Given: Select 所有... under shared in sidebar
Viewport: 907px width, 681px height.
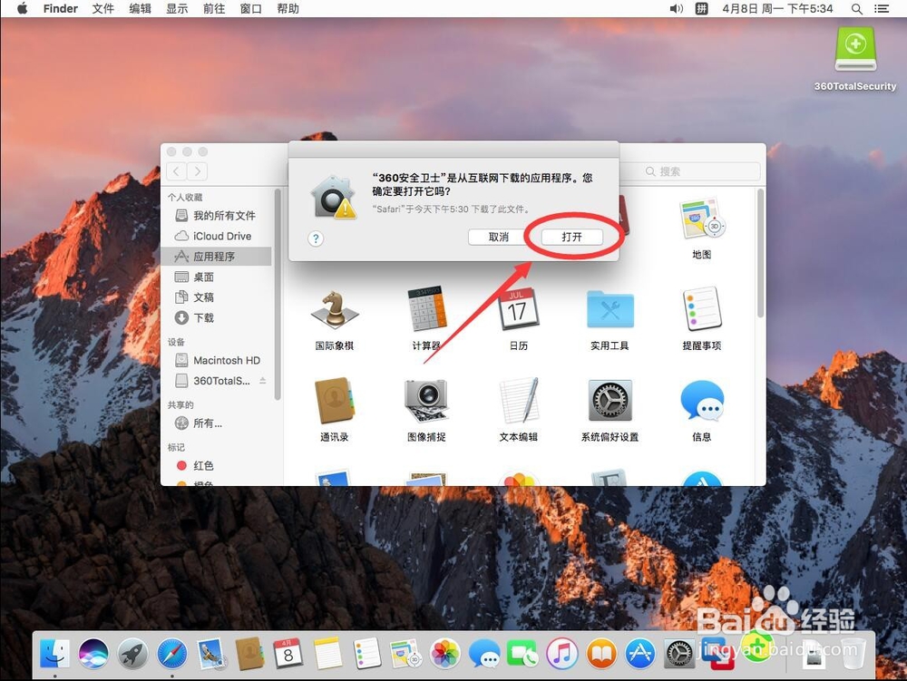Looking at the screenshot, I should [217, 423].
